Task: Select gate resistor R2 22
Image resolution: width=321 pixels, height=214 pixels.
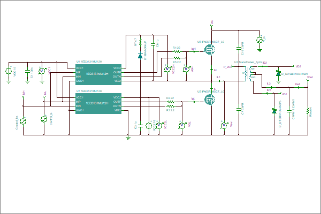Action: point(170,102)
